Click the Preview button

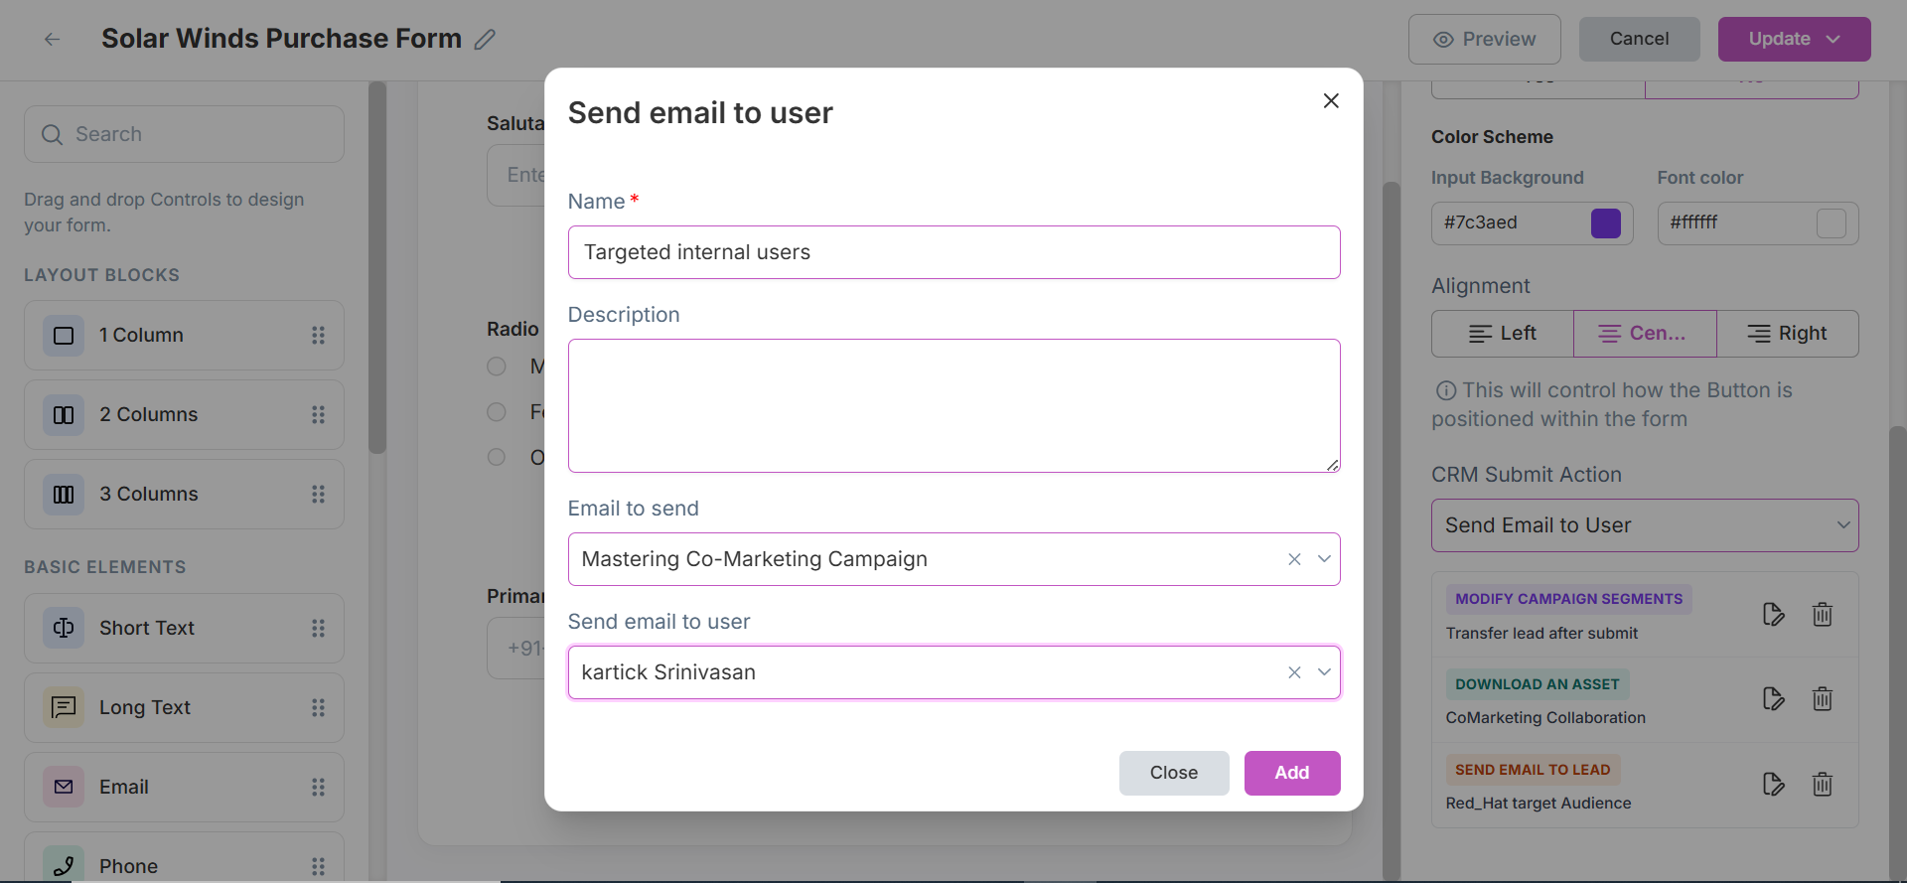tap(1485, 39)
